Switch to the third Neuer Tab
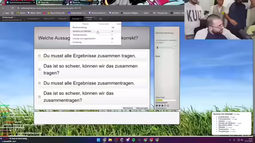The image size is (255, 143). tap(83, 2)
